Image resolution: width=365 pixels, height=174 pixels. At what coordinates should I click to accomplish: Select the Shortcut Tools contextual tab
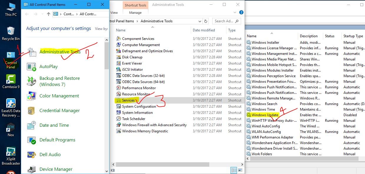pos(135,5)
